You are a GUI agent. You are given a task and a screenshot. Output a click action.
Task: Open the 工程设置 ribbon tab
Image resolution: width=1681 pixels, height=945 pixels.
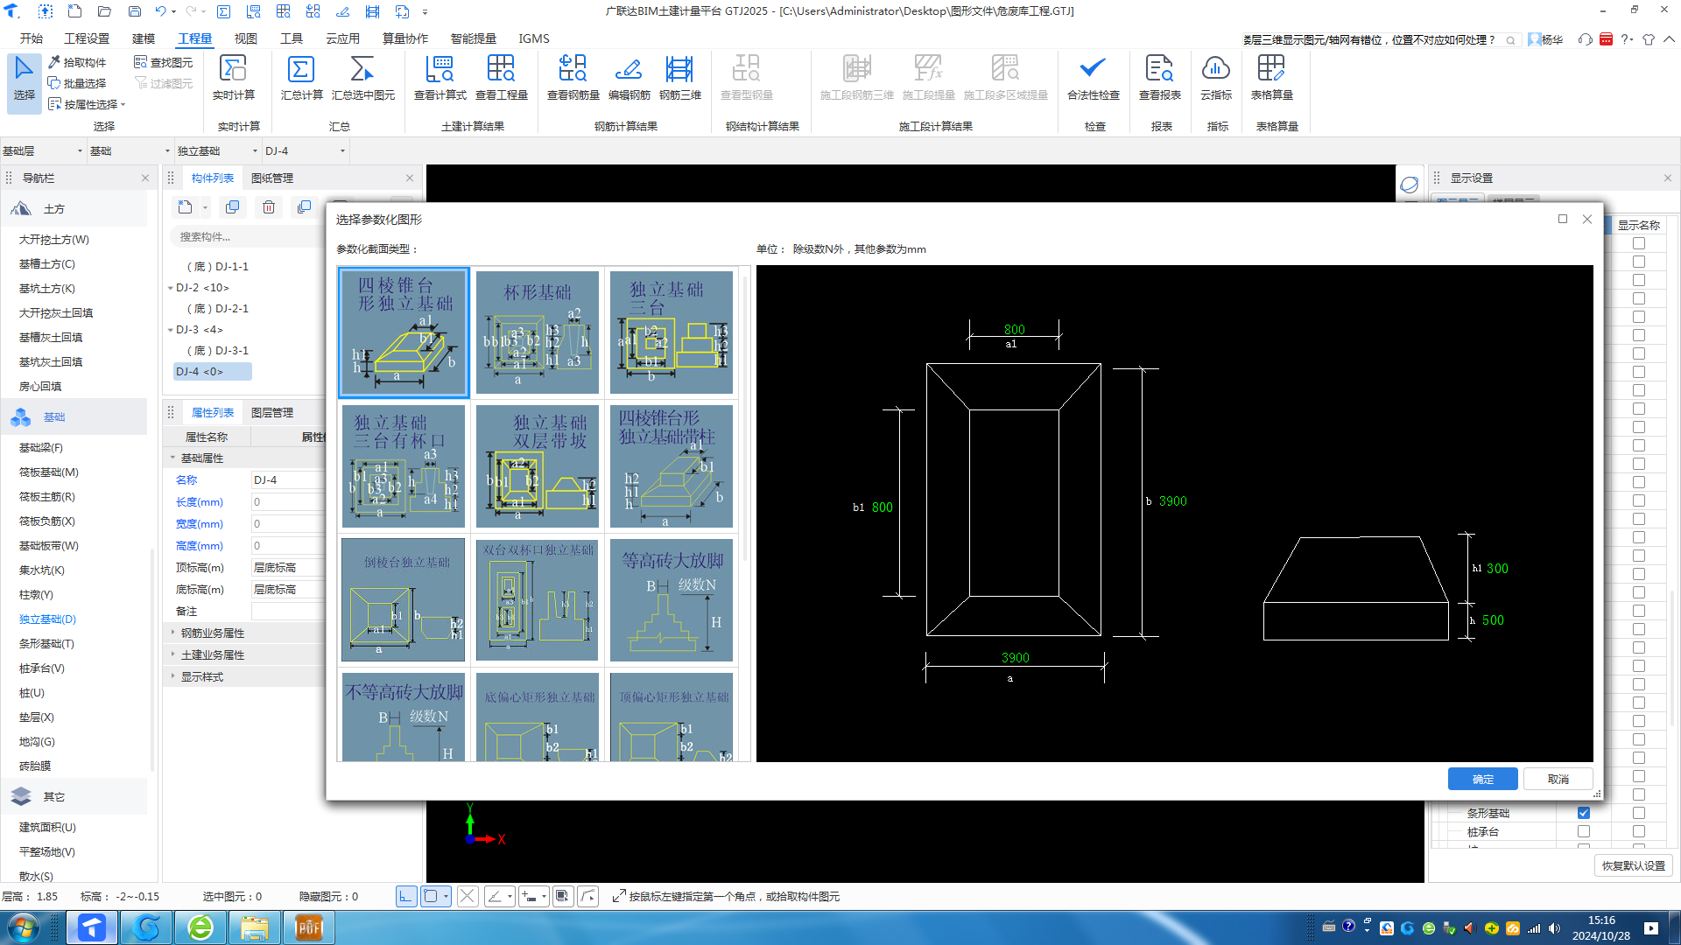[87, 38]
